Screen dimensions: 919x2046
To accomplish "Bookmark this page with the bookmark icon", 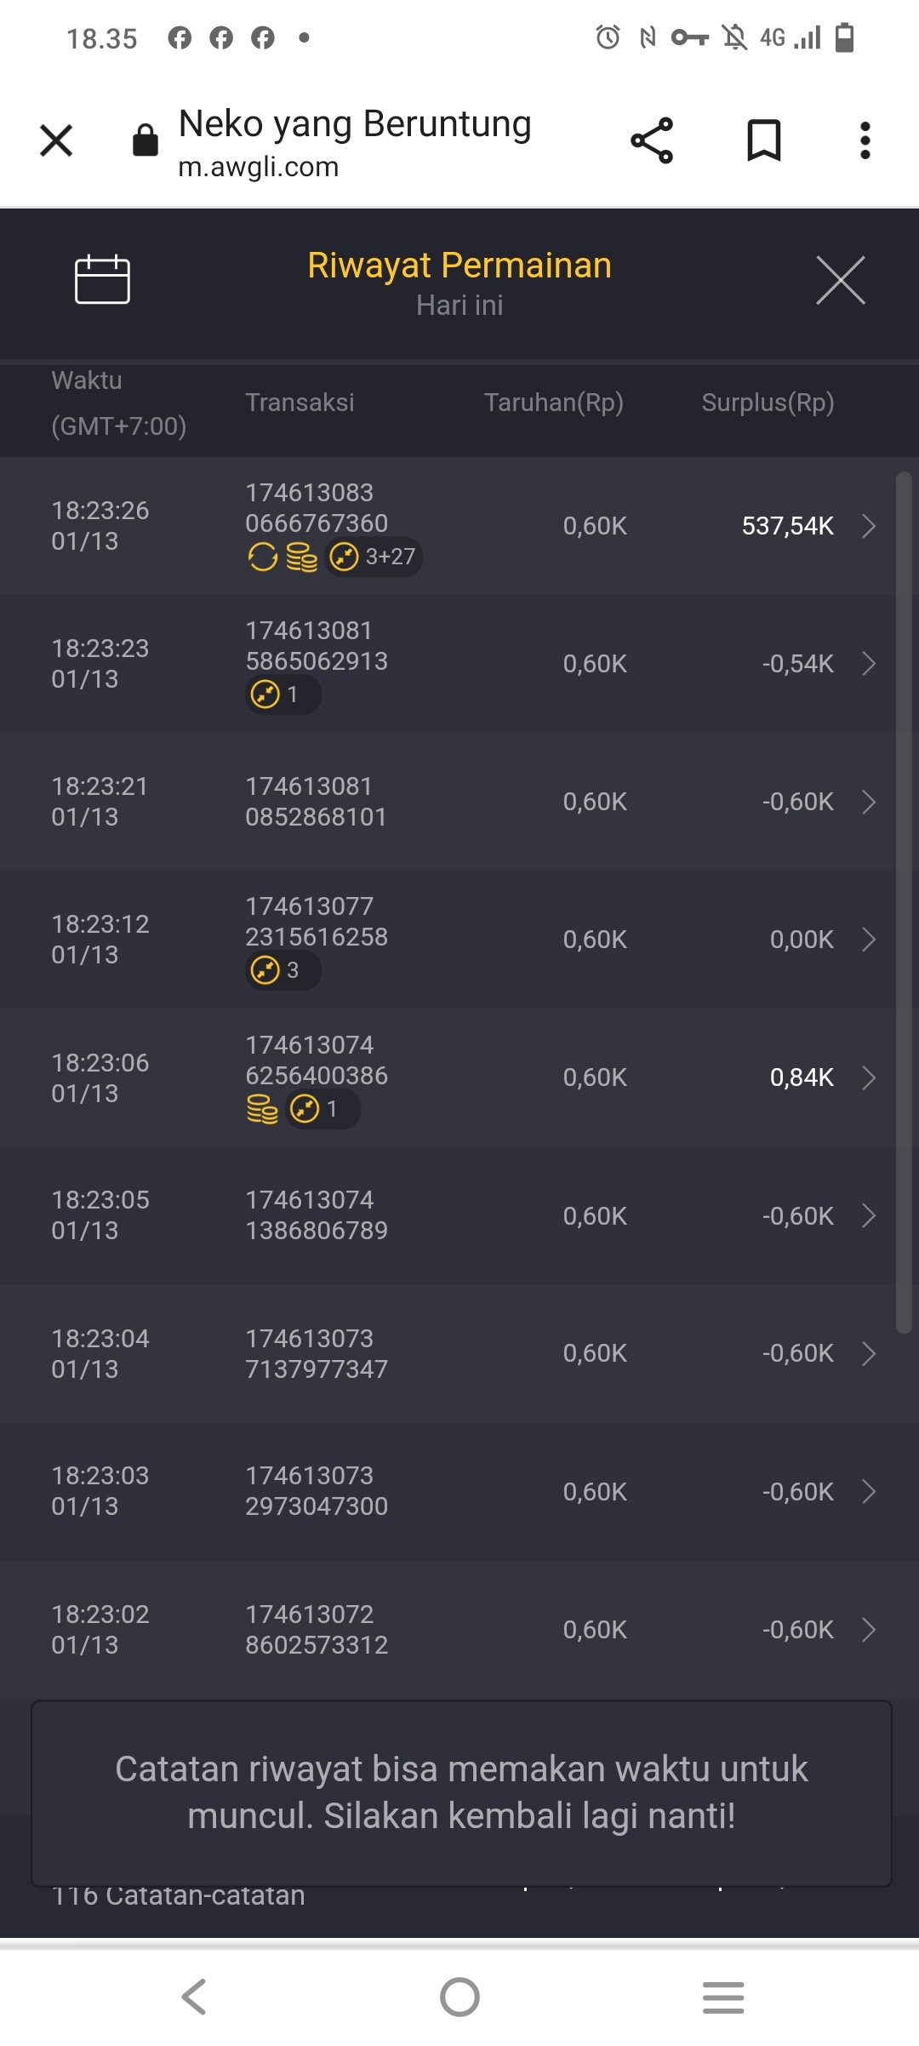I will point(763,140).
